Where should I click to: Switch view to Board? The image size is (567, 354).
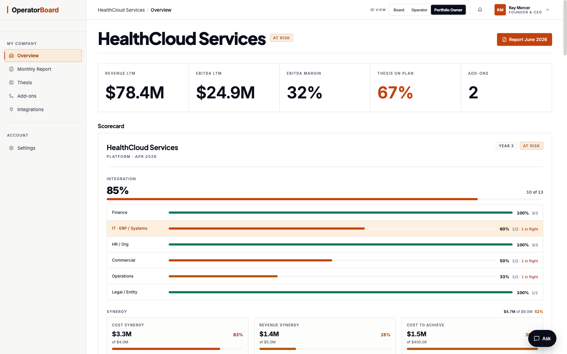pos(399,10)
